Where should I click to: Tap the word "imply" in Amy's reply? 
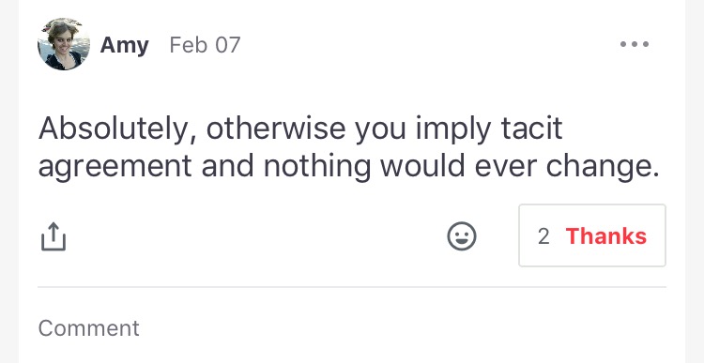453,130
